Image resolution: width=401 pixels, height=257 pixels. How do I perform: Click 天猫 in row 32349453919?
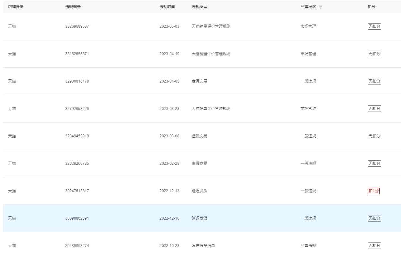click(x=12, y=136)
